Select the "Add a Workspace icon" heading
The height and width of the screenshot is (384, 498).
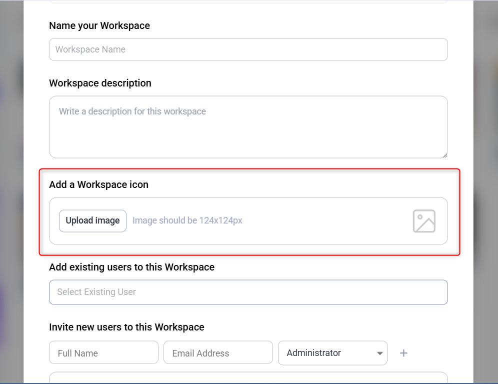click(98, 184)
